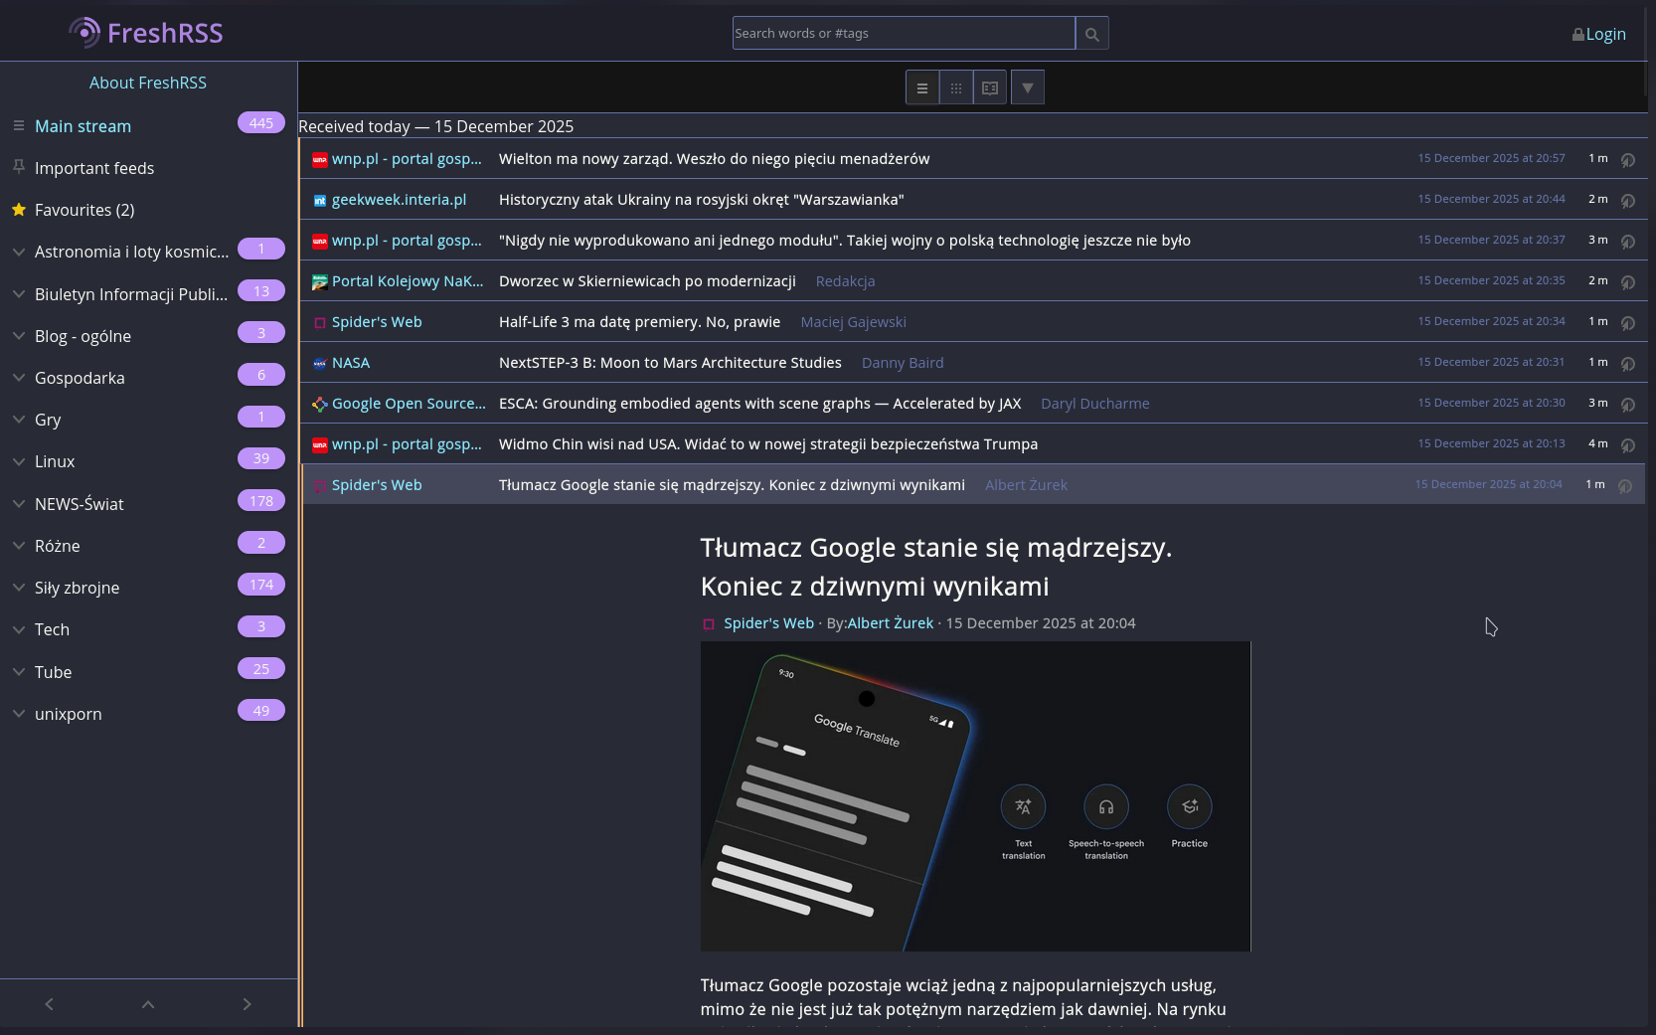Click the Google Open Source favicon
This screenshot has width=1656, height=1035.
click(x=320, y=405)
